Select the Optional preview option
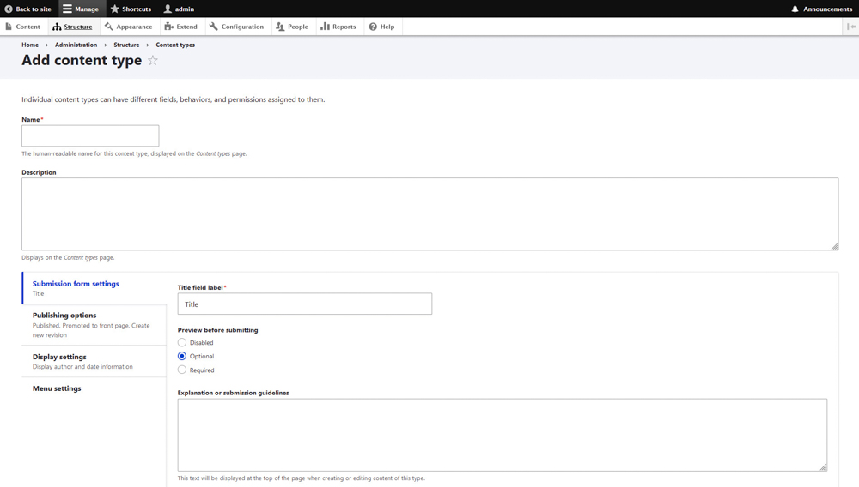This screenshot has width=859, height=487. point(182,356)
